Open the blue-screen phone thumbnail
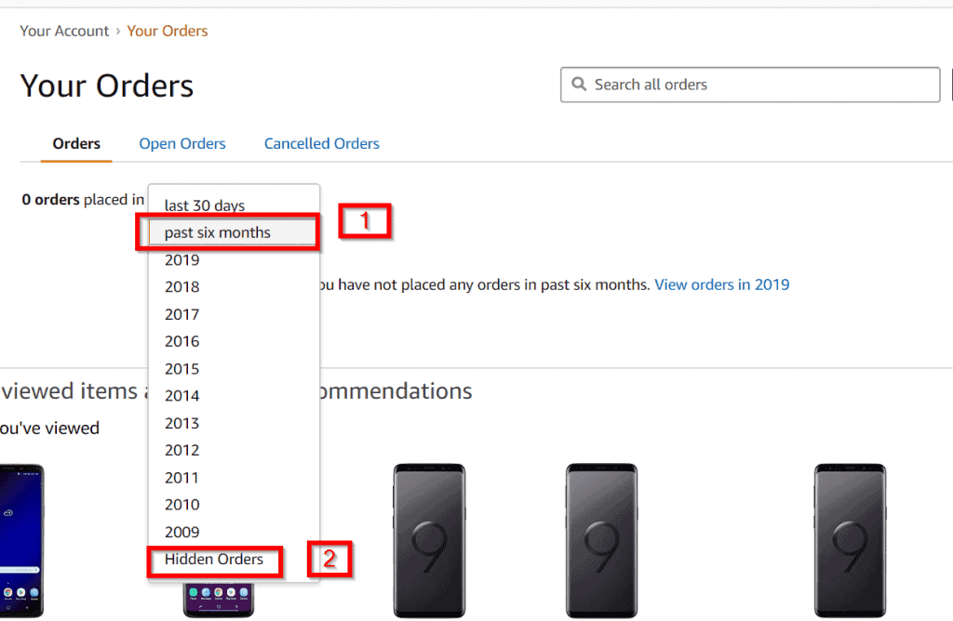This screenshot has height=621, width=953. tap(22, 540)
